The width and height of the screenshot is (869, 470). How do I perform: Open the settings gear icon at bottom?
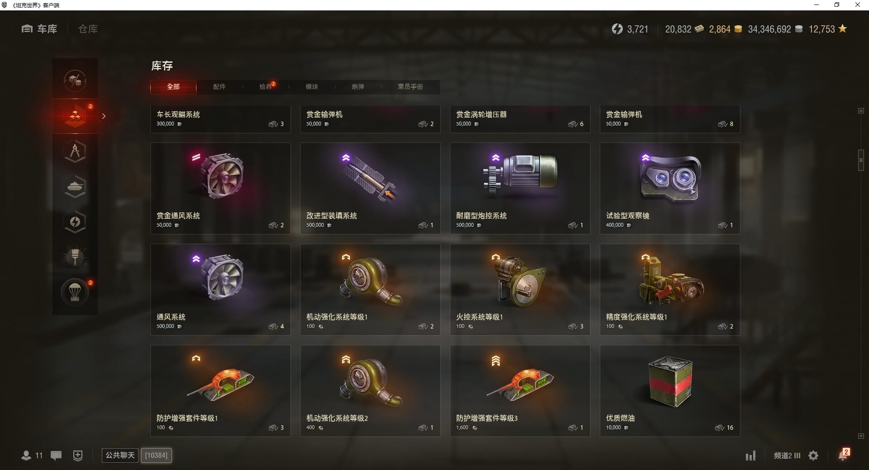tap(813, 456)
